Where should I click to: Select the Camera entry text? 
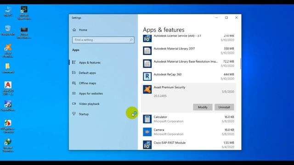(159, 130)
